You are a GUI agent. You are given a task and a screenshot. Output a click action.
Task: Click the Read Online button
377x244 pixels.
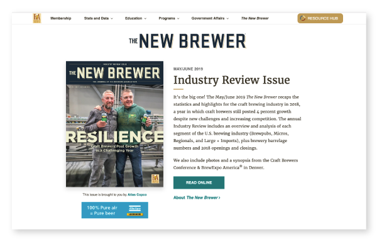[199, 182]
